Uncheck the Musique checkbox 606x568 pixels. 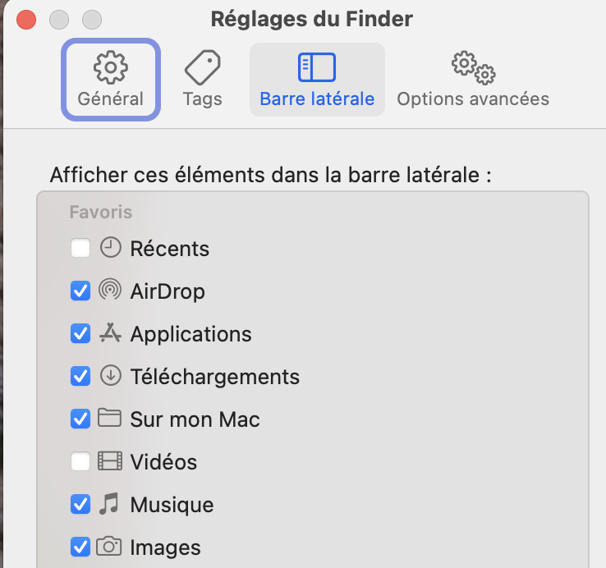(x=80, y=505)
